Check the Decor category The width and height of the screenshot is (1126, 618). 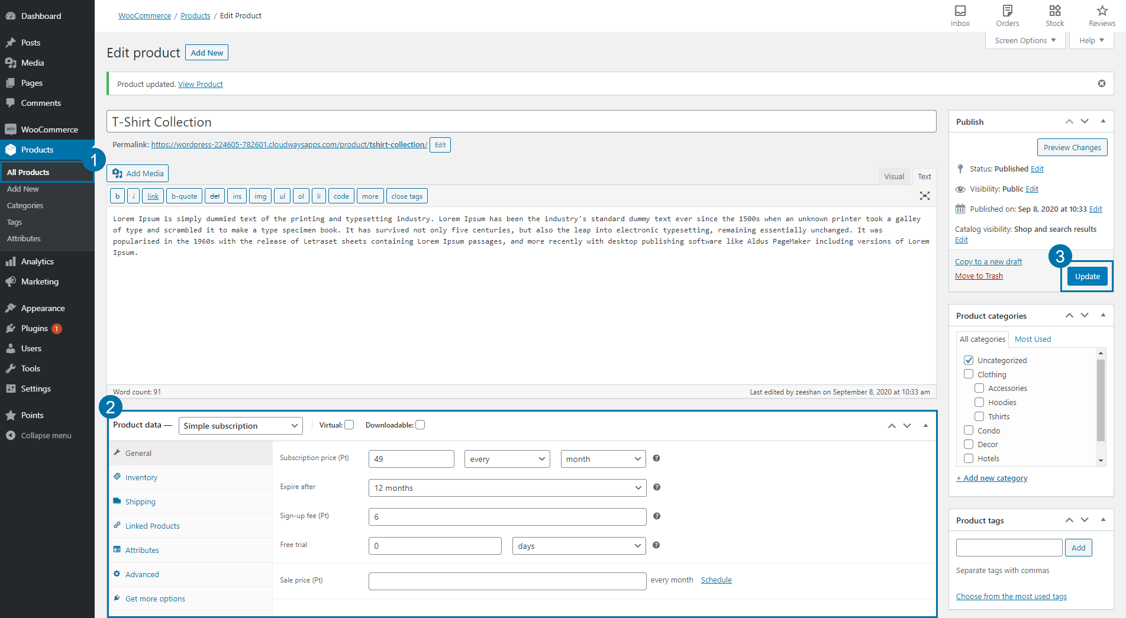tap(969, 444)
